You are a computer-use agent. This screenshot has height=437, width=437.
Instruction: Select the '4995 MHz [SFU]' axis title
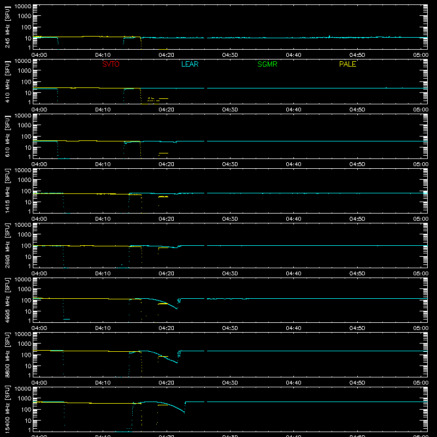(x=7, y=300)
